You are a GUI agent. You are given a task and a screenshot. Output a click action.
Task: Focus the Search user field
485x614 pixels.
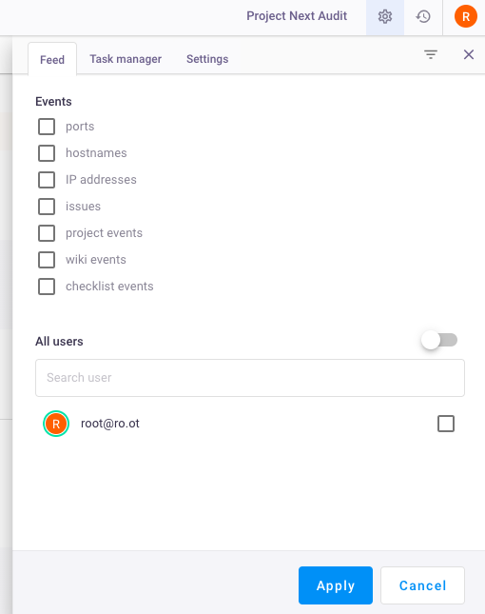tap(250, 378)
